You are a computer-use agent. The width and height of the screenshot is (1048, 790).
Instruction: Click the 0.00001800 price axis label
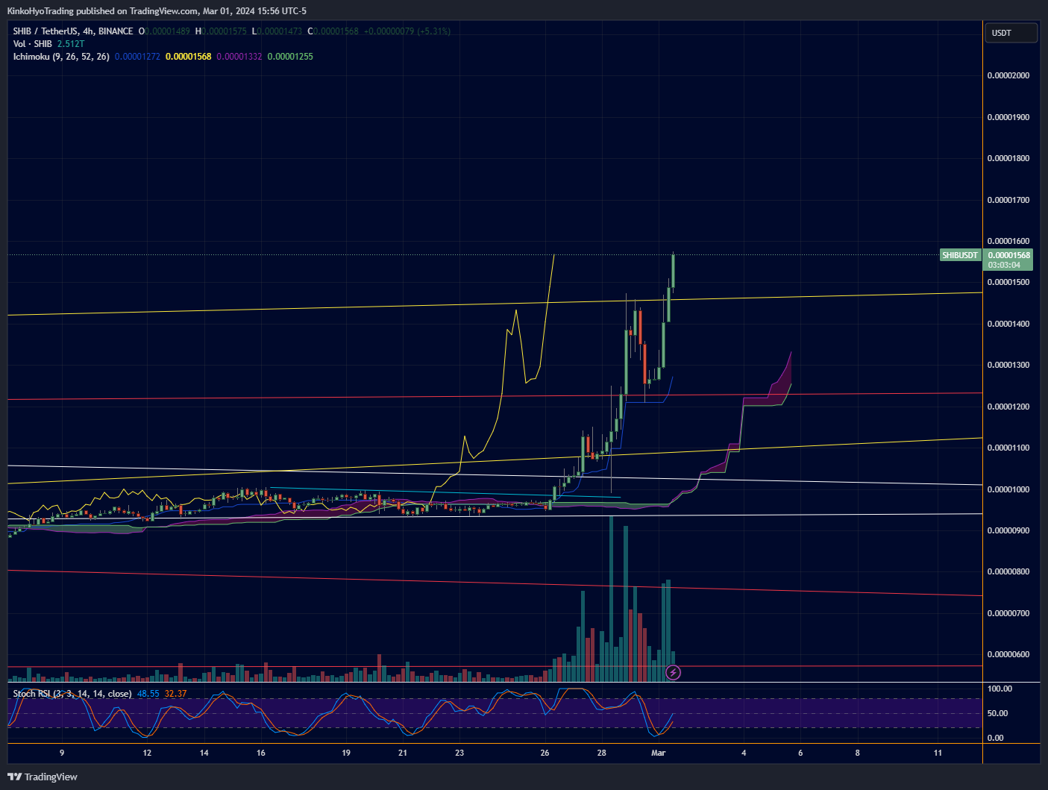[x=1008, y=158]
